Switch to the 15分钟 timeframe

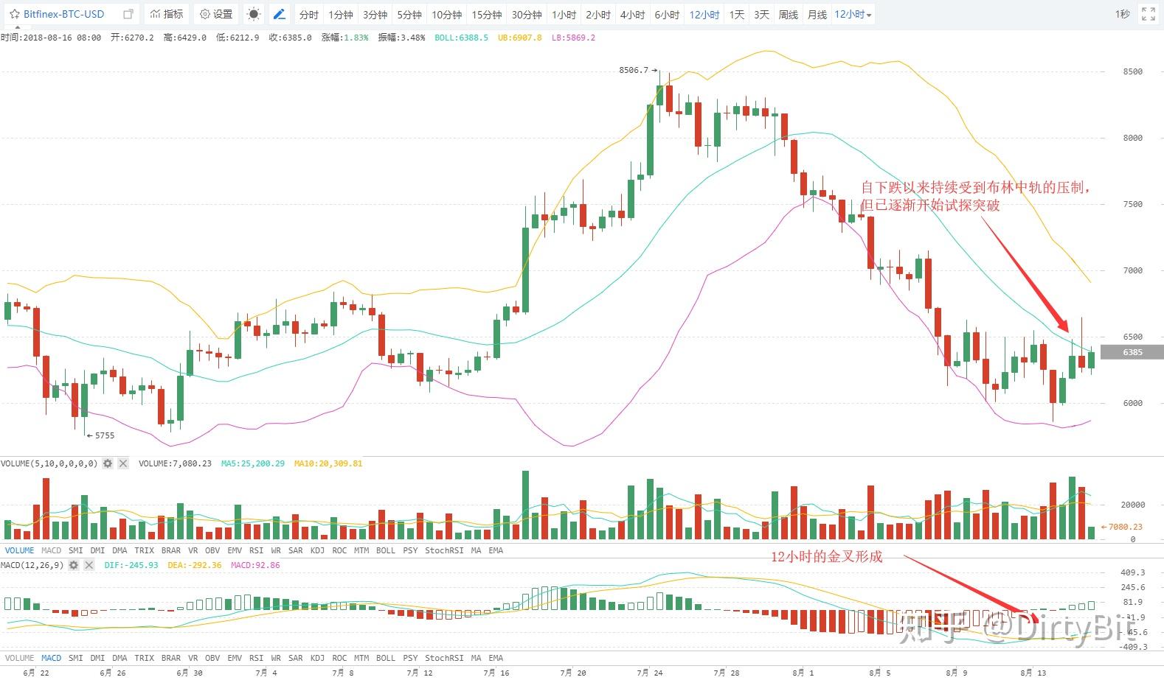tap(487, 14)
